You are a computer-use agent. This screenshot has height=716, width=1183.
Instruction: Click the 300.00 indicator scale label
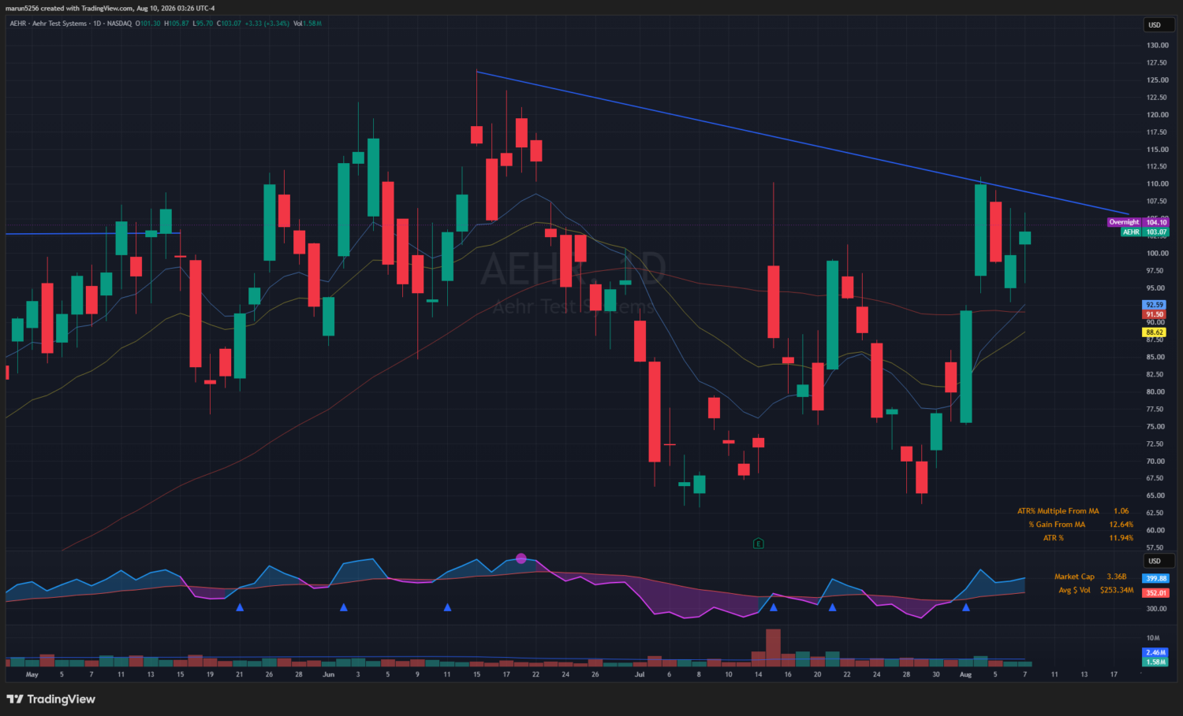(1156, 609)
